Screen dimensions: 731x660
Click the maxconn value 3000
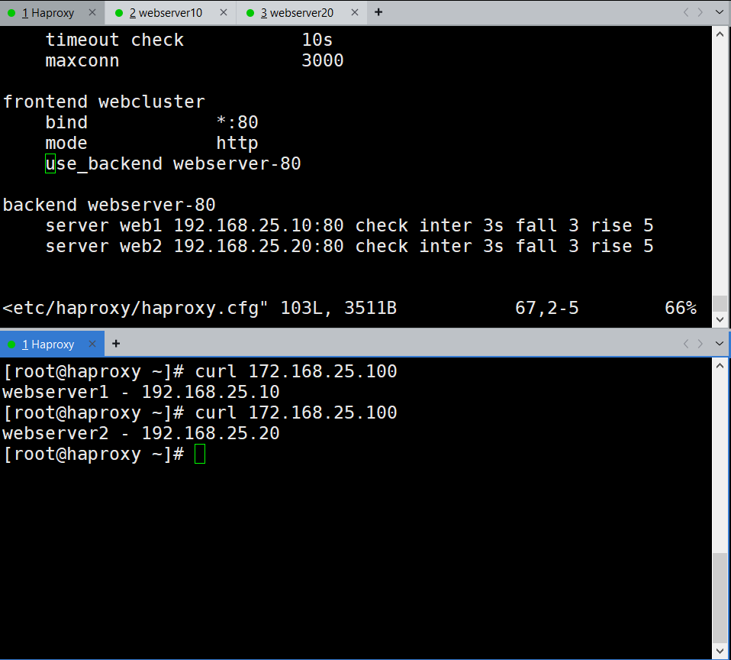coord(323,60)
